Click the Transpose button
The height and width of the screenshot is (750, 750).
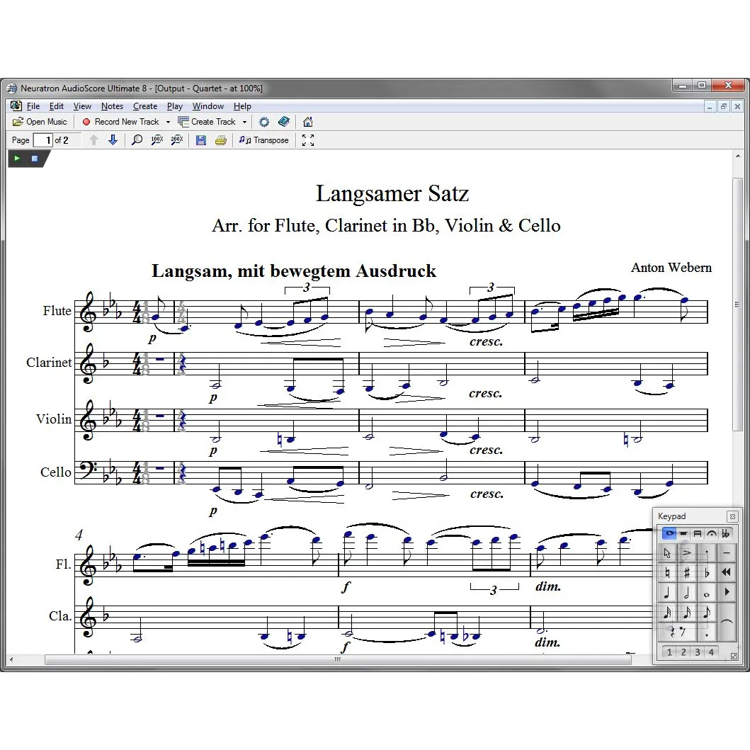pyautogui.click(x=264, y=140)
